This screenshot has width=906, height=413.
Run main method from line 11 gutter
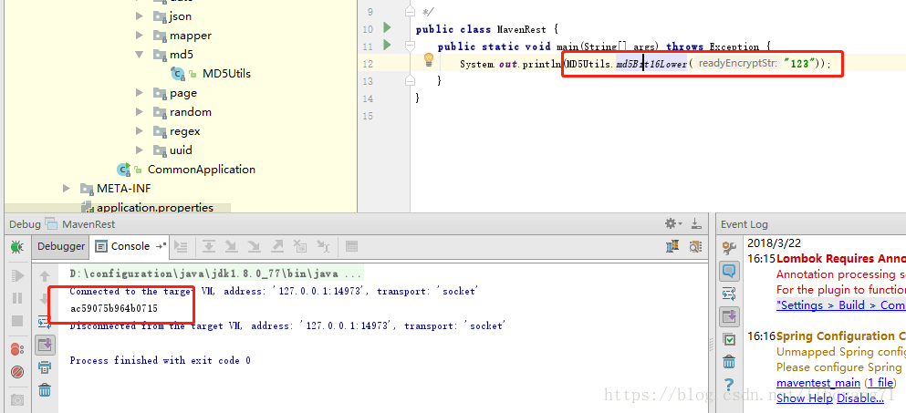pyautogui.click(x=387, y=45)
